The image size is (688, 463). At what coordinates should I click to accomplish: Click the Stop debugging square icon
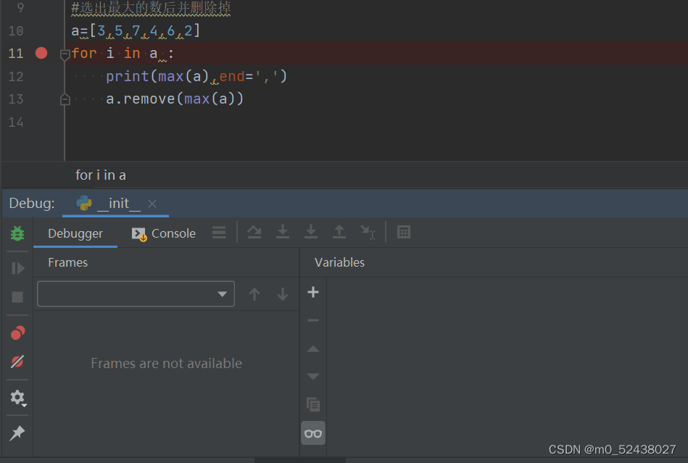coord(17,297)
